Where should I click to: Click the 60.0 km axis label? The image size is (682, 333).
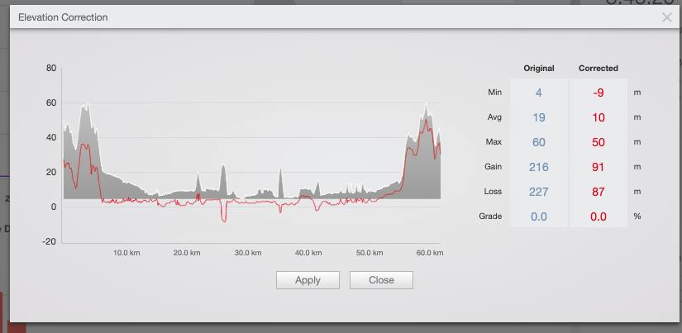(429, 253)
